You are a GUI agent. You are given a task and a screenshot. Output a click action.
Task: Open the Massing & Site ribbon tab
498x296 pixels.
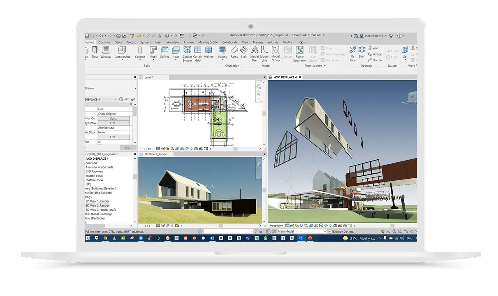tap(208, 42)
